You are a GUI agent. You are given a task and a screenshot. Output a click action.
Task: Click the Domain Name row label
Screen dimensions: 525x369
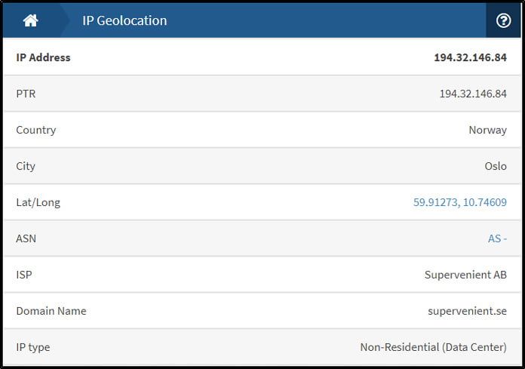click(51, 311)
